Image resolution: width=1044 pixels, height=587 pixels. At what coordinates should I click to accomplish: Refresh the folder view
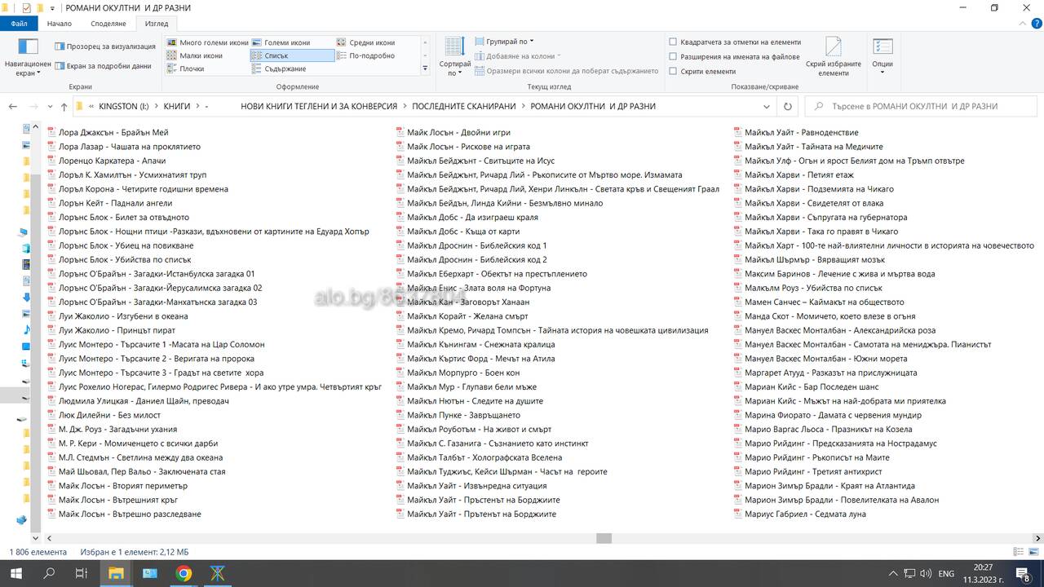(787, 106)
